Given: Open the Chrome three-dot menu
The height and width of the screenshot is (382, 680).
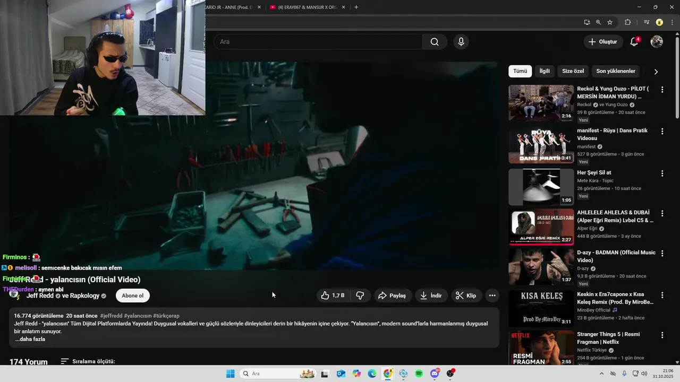Looking at the screenshot, I should pyautogui.click(x=673, y=22).
